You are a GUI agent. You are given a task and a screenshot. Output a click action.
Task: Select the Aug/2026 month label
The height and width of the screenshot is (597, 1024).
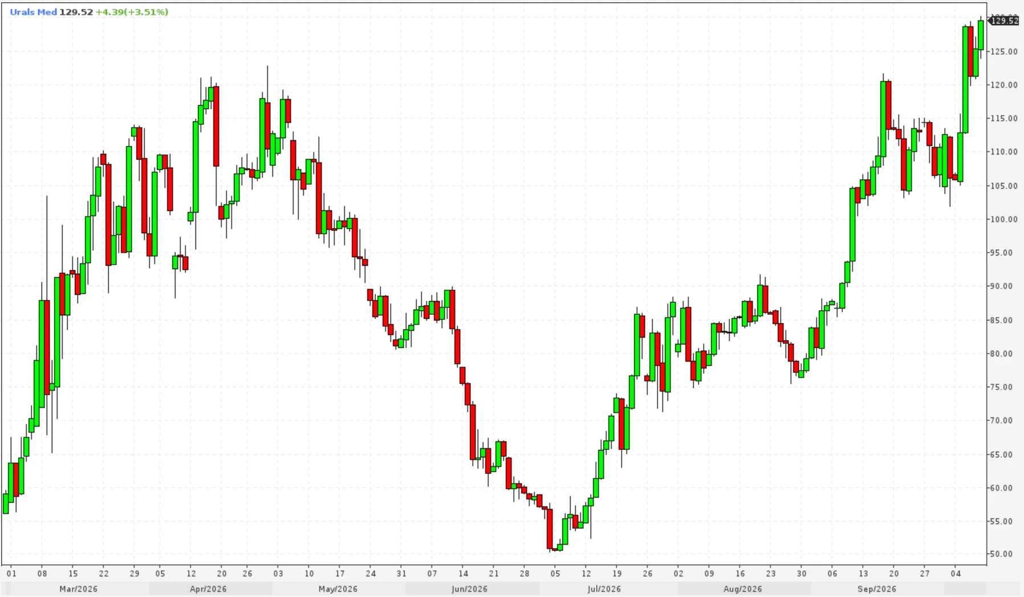coord(743,589)
